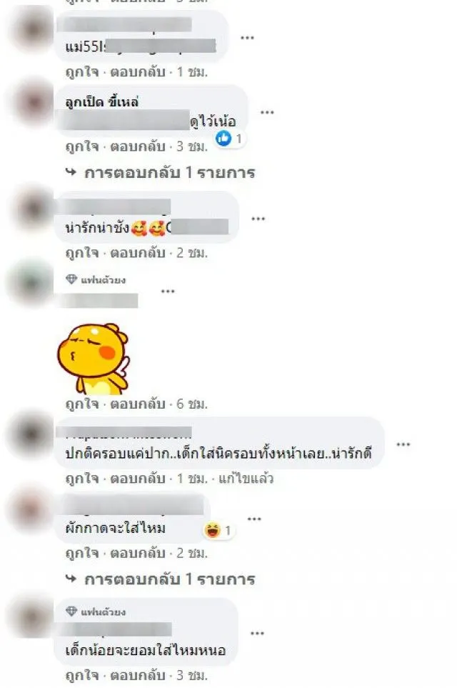This screenshot has width=457, height=688.
Task: Like the 'แม่55' comment via ถูกใจ
Action: [82, 72]
